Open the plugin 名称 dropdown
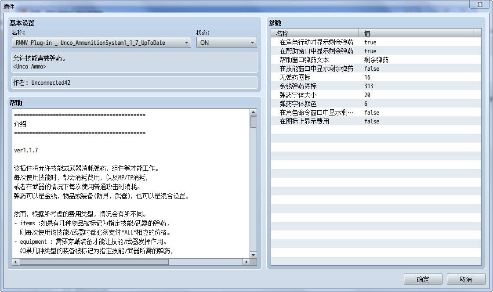493x292 pixels. coord(101,43)
